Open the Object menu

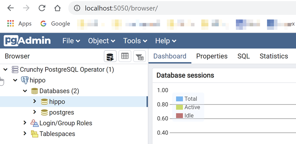(x=102, y=41)
